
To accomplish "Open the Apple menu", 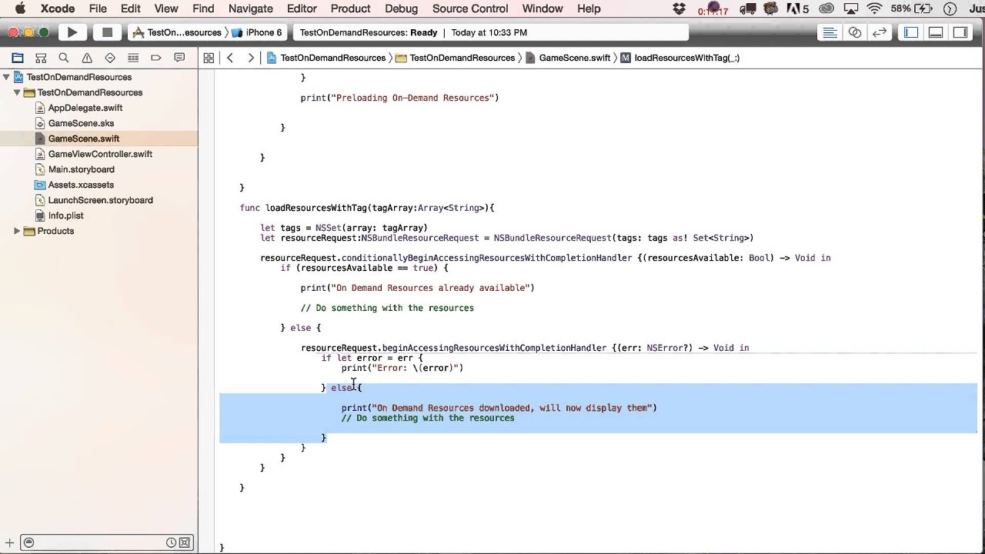I will [21, 8].
